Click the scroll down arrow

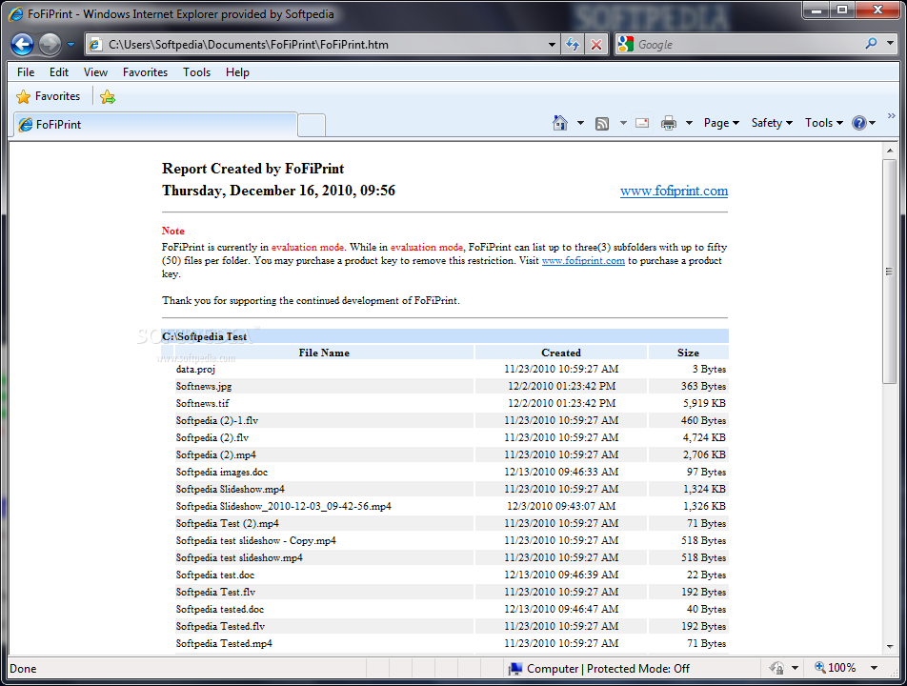pyautogui.click(x=890, y=647)
